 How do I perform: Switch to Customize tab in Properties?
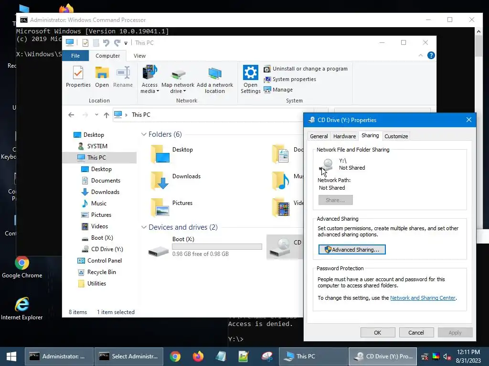pyautogui.click(x=396, y=136)
